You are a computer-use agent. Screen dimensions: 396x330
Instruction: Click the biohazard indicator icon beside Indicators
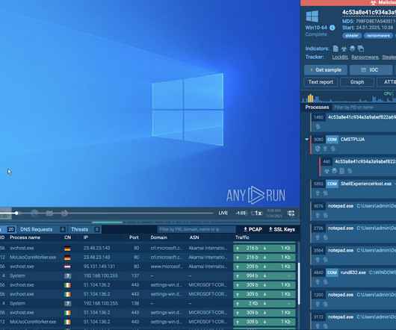coord(344,49)
